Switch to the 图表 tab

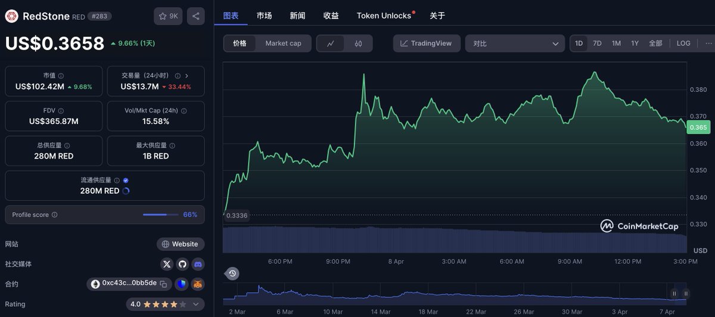231,15
